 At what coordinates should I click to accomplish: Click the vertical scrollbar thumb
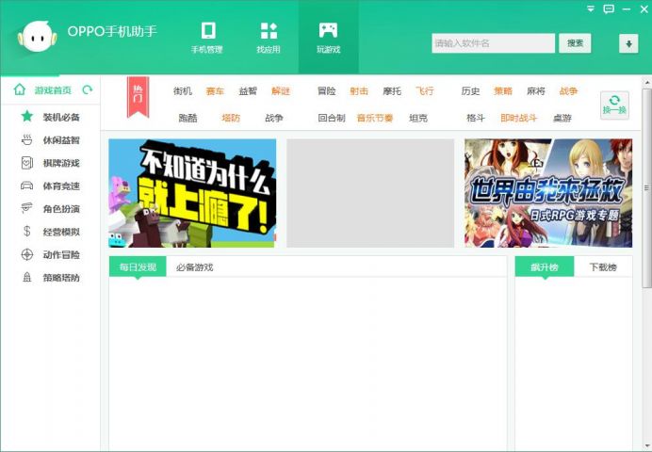[647, 187]
